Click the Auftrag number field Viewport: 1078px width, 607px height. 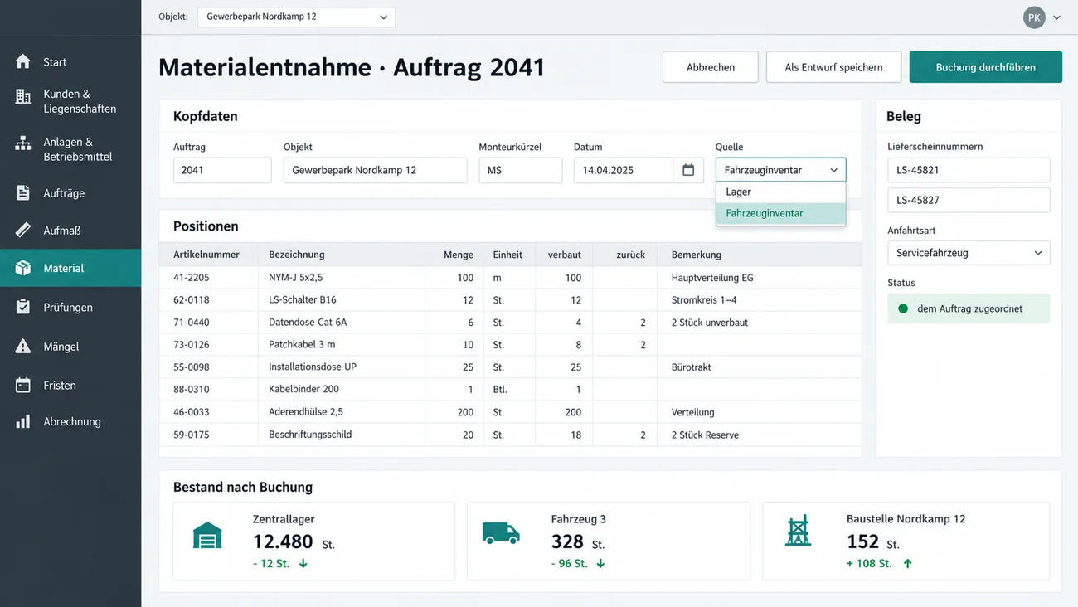click(222, 170)
